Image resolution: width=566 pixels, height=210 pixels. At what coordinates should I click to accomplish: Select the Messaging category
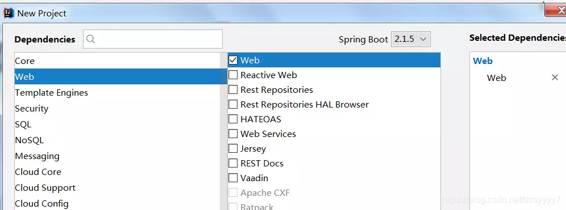(x=117, y=156)
